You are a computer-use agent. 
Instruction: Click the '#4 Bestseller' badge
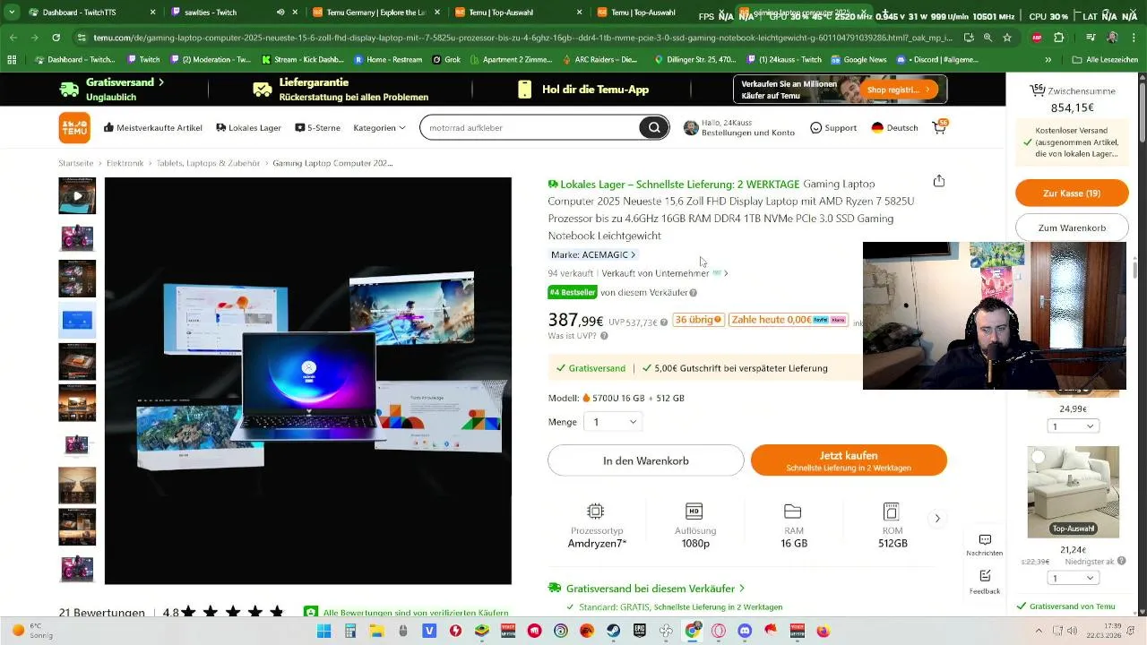tap(573, 293)
